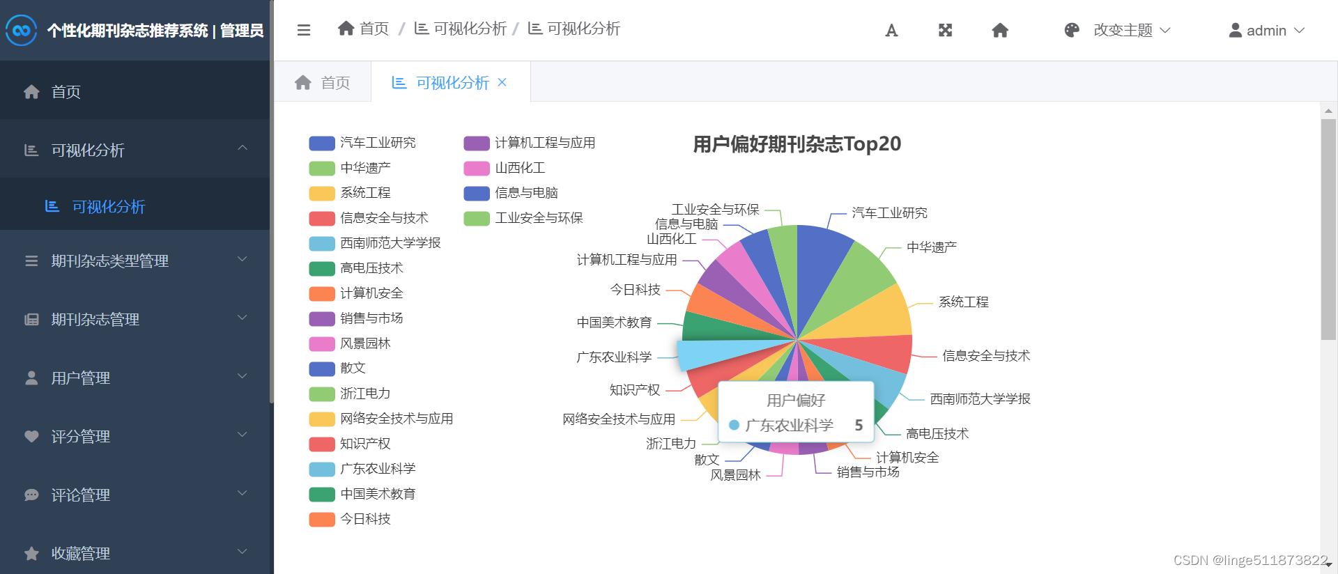Image resolution: width=1338 pixels, height=574 pixels.
Task: Expand the 用户管理 chevron
Action: [243, 376]
